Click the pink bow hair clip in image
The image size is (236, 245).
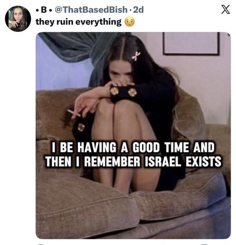point(136,56)
